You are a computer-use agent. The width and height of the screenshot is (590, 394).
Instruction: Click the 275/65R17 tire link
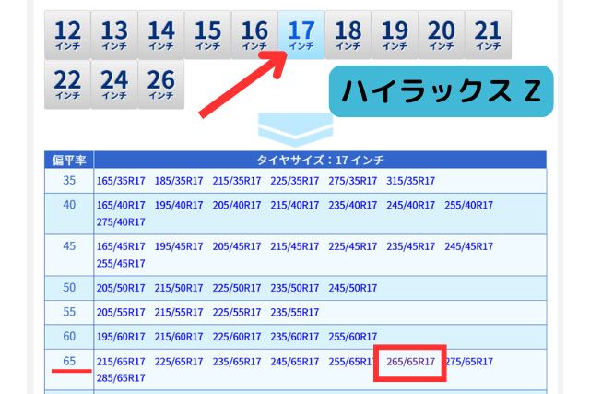[468, 362]
